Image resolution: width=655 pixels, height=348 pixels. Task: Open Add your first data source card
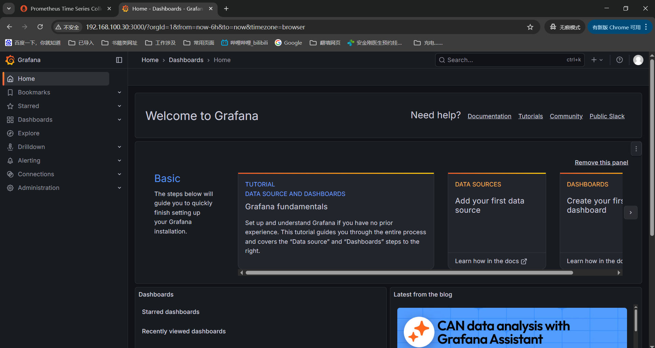pyautogui.click(x=497, y=213)
